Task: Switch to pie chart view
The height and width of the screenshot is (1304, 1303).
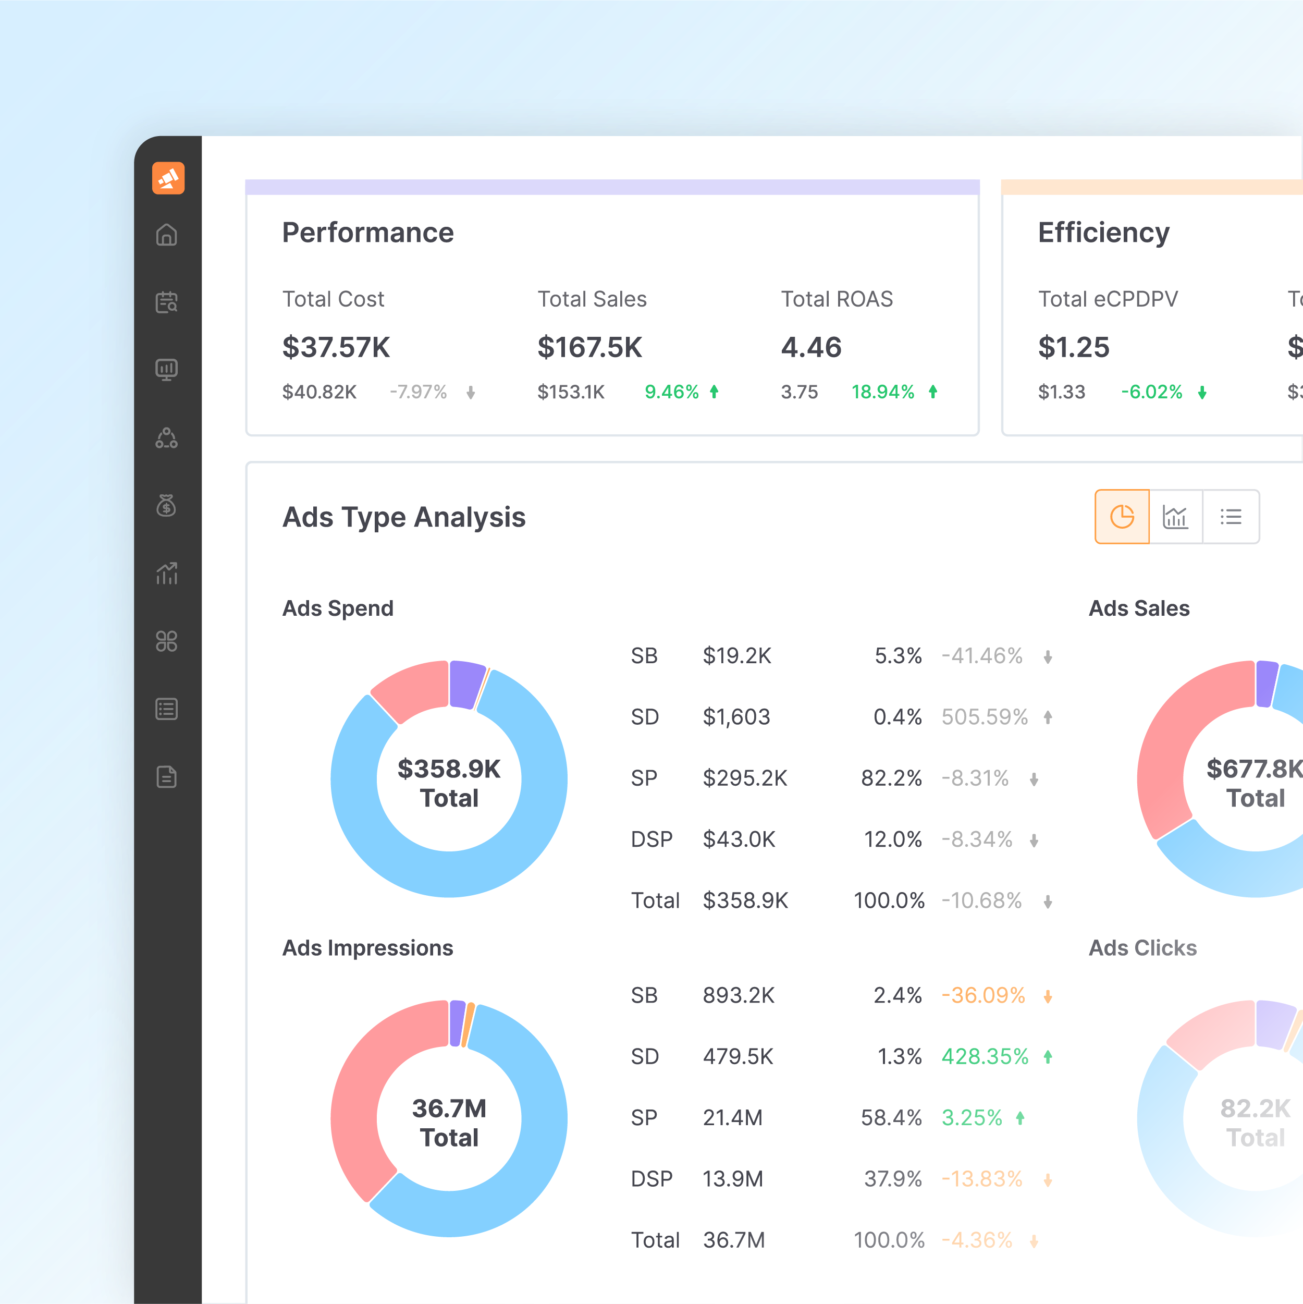Action: point(1122,517)
